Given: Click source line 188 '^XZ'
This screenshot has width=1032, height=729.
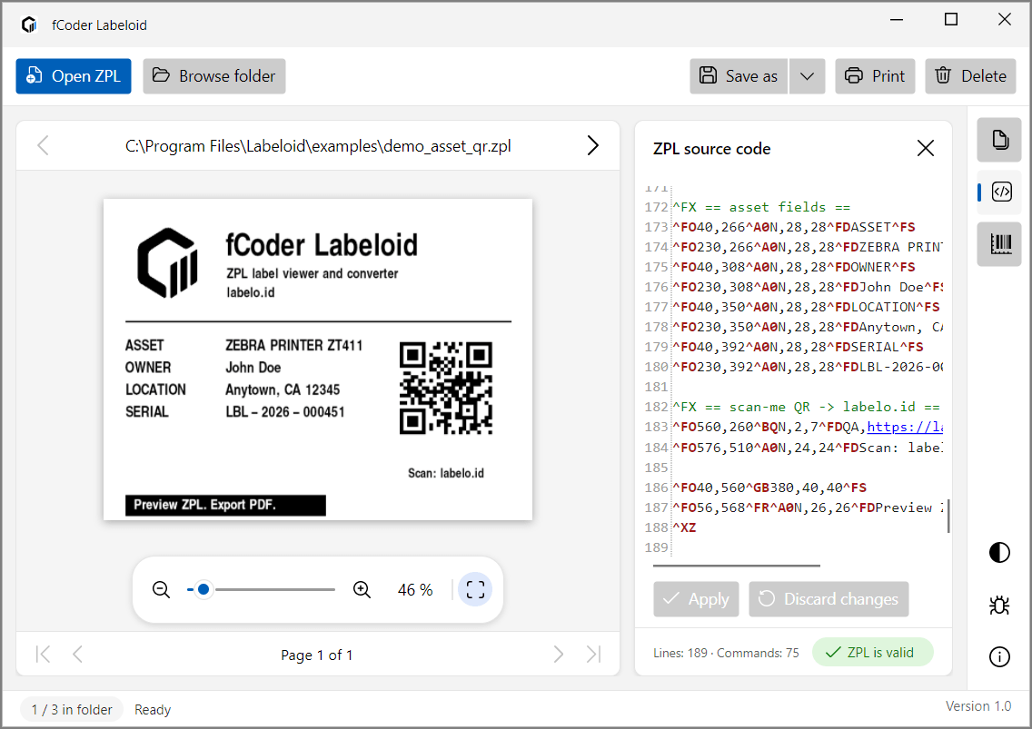Looking at the screenshot, I should (684, 527).
